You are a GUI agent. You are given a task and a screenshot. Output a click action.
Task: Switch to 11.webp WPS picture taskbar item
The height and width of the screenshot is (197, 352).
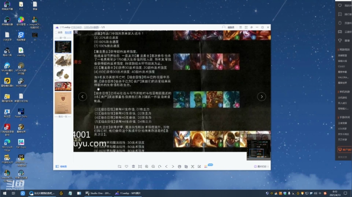coord(128,193)
